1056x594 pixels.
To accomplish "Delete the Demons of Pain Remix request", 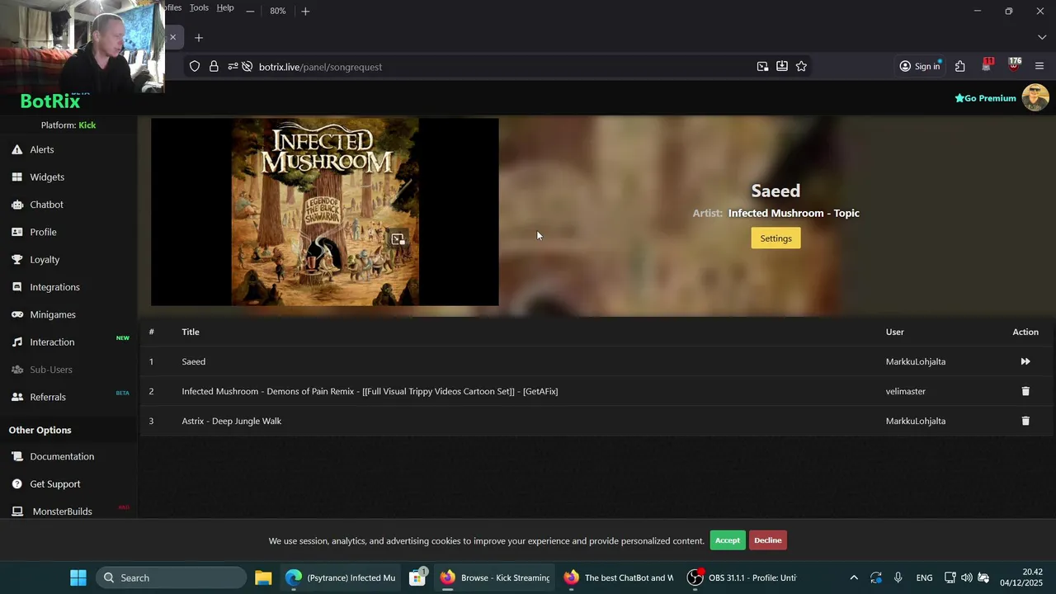I will 1025,391.
